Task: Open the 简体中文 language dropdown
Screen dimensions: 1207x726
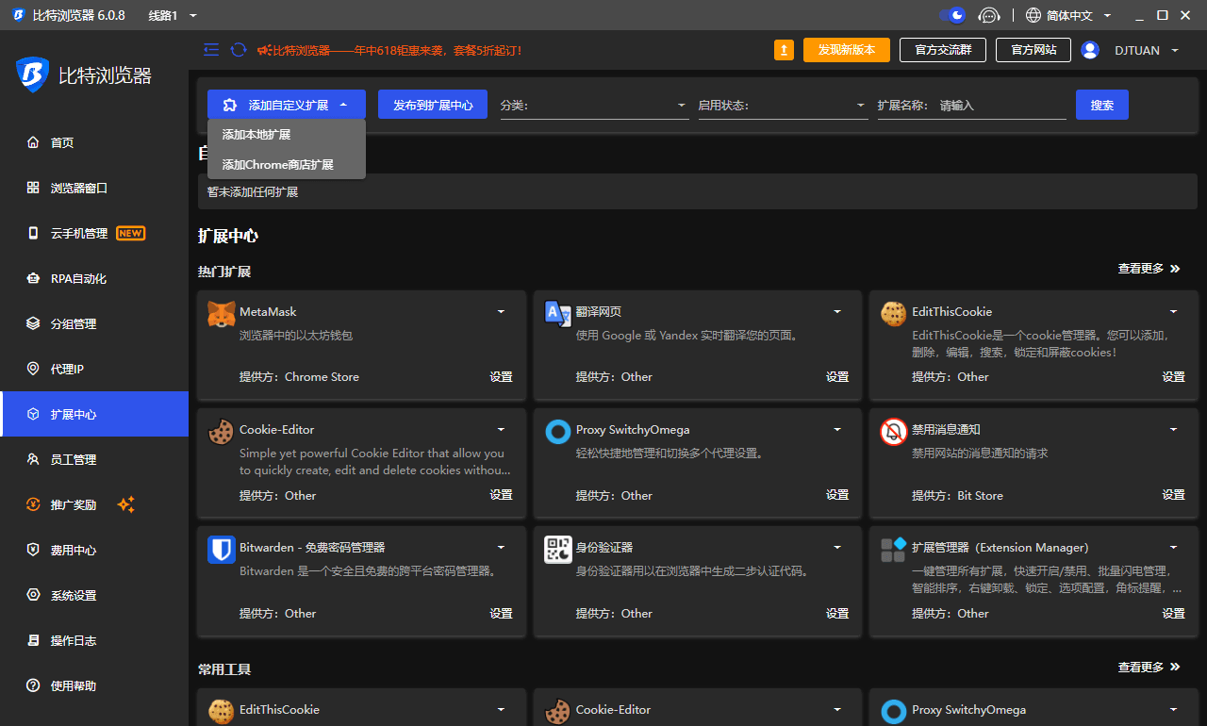Action: point(1068,15)
